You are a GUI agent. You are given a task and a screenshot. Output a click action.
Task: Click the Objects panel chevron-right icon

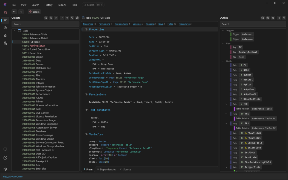(x=62, y=18)
